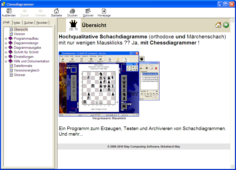Image resolution: width=236 pixels, height=170 pixels.
Task: Select the Hilfe und Dokumentation label
Action: tap(32, 61)
